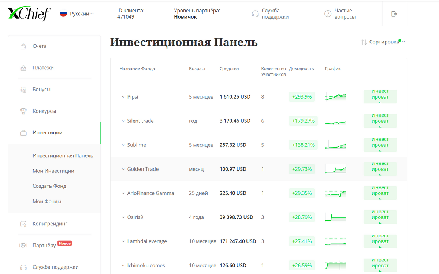Screen dimensions: 439x274
Task: Click the Russian flag icon
Action: tap(63, 14)
